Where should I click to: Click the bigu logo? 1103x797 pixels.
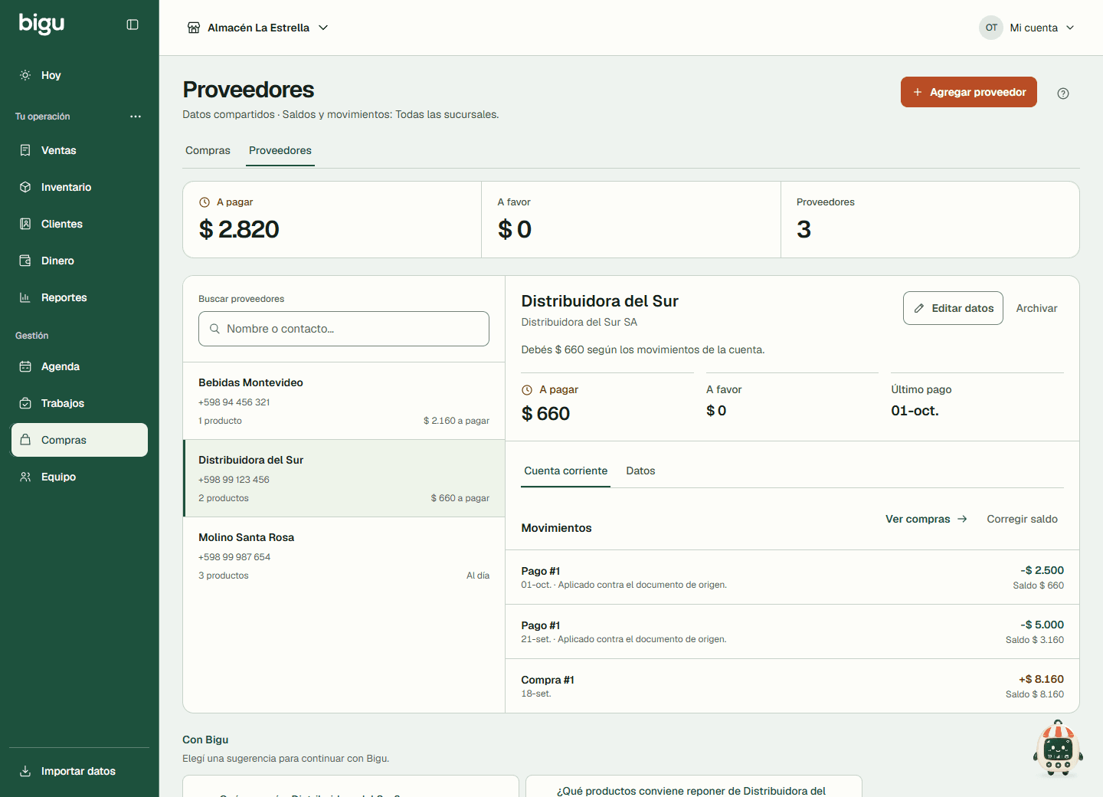pos(41,24)
